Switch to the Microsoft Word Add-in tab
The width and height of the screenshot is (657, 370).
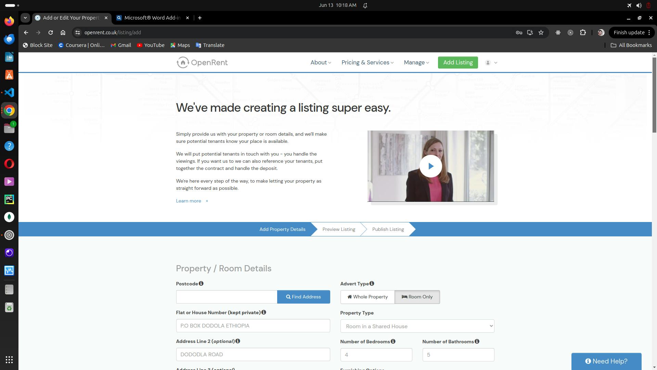tap(152, 18)
